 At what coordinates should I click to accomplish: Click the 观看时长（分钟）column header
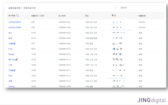[38, 16]
